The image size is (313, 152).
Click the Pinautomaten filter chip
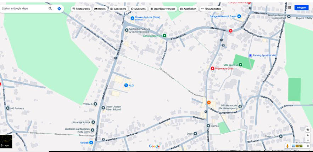pyautogui.click(x=211, y=9)
